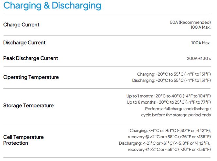Click the Charging & Discharging heading
217x161 pixels.
point(52,6)
